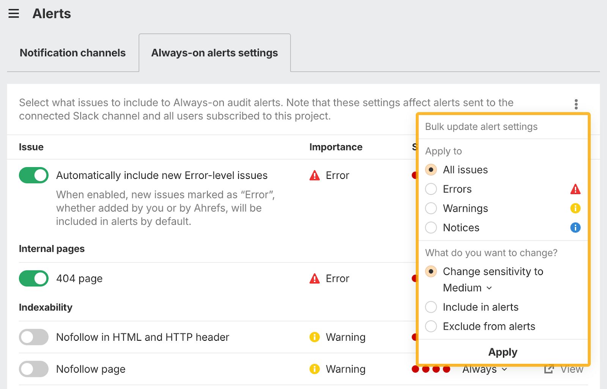The height and width of the screenshot is (389, 607).
Task: Open the hamburger navigation menu
Action: click(x=14, y=14)
